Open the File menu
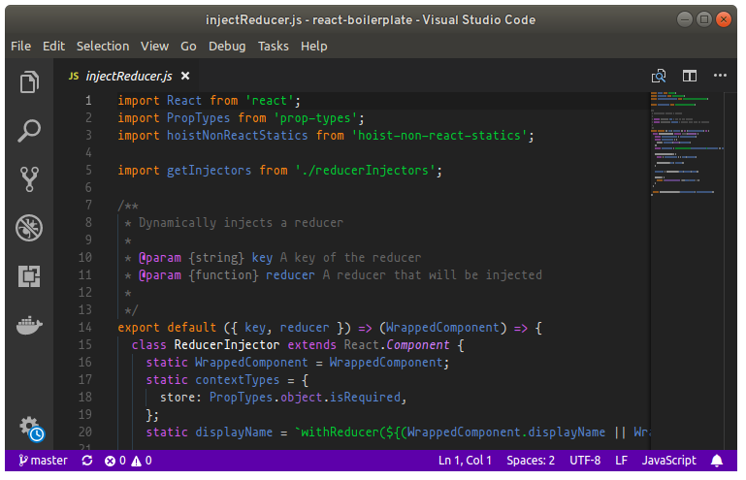Screen dimensions: 746x480 click(21, 47)
